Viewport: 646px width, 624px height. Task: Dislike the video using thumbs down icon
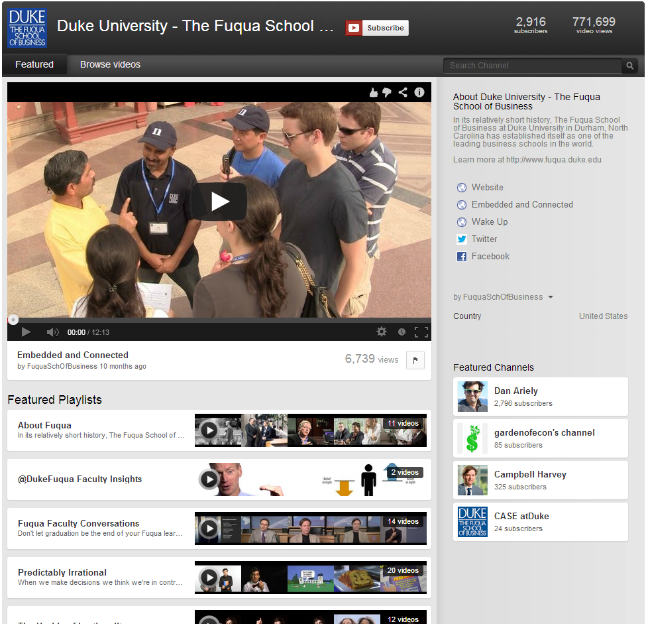point(388,93)
